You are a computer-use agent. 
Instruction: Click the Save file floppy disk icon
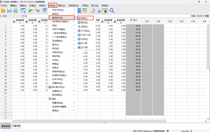(x=9, y=11)
